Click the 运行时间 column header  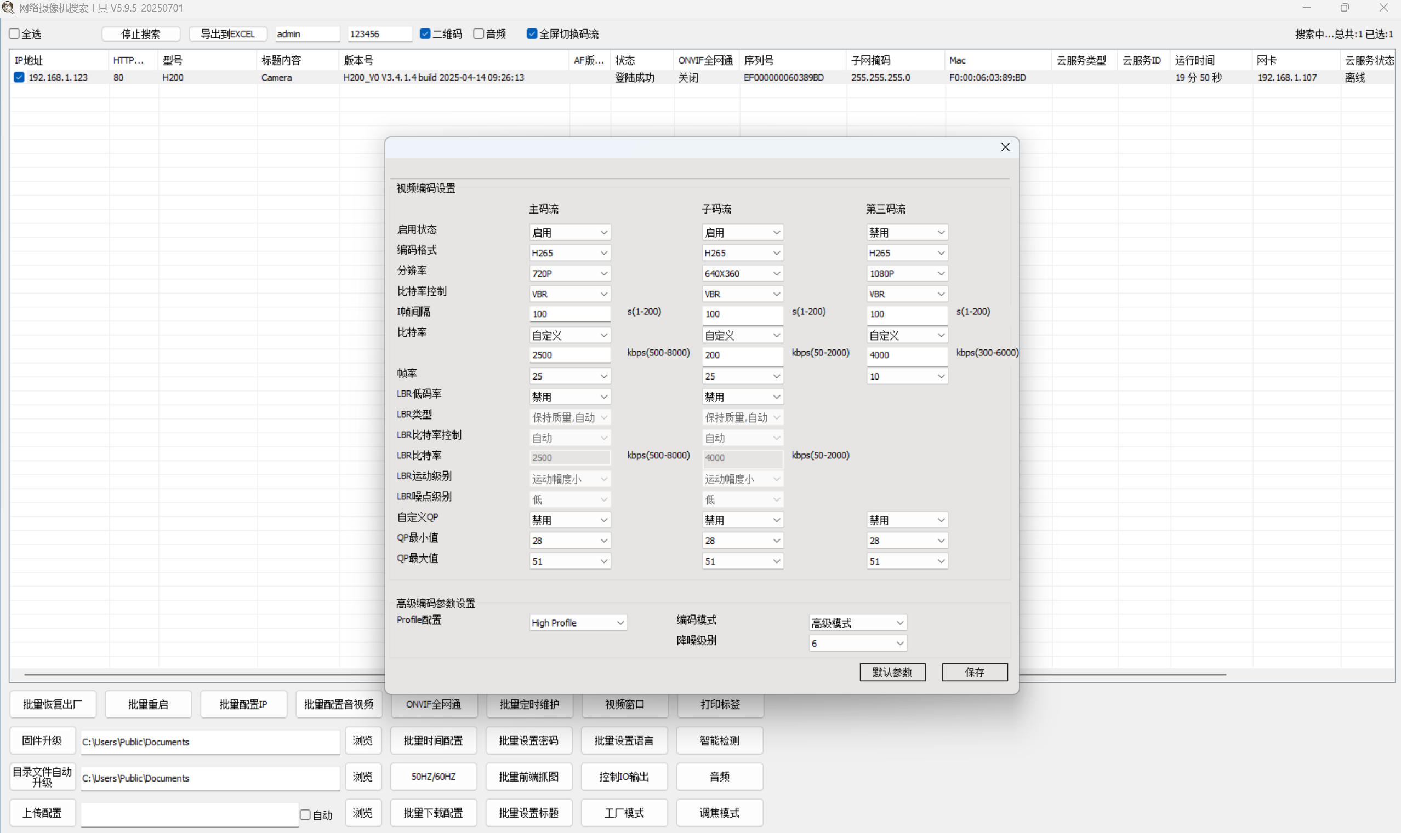tap(1211, 60)
